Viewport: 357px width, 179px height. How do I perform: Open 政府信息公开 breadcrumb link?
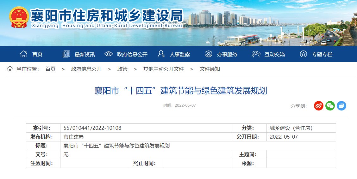pyautogui.click(x=86, y=69)
